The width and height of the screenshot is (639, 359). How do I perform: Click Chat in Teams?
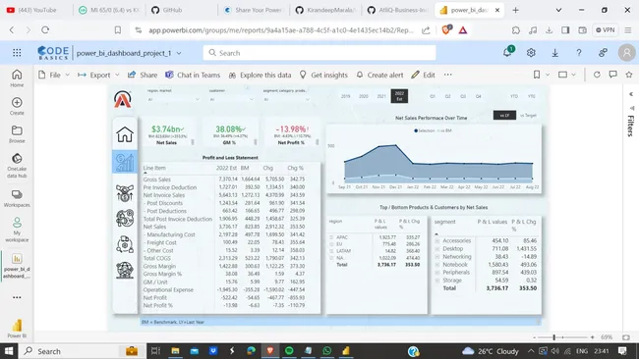tap(193, 75)
